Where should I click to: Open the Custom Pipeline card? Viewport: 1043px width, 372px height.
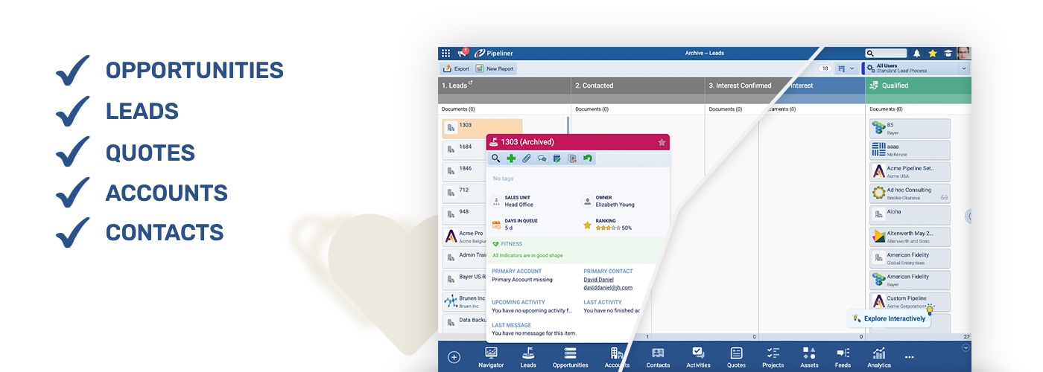[910, 301]
